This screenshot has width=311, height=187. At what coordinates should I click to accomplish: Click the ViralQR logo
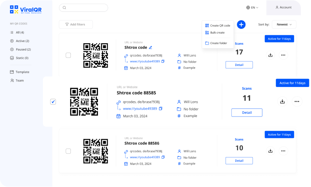tap(26, 10)
